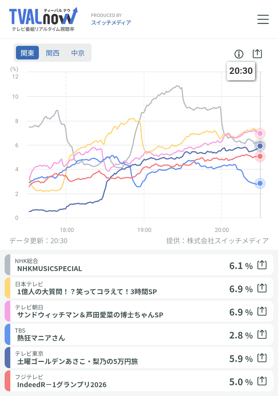278x399 pixels.
Task: Click the yellow 日本テレビ color bar
Action: (x=7, y=288)
